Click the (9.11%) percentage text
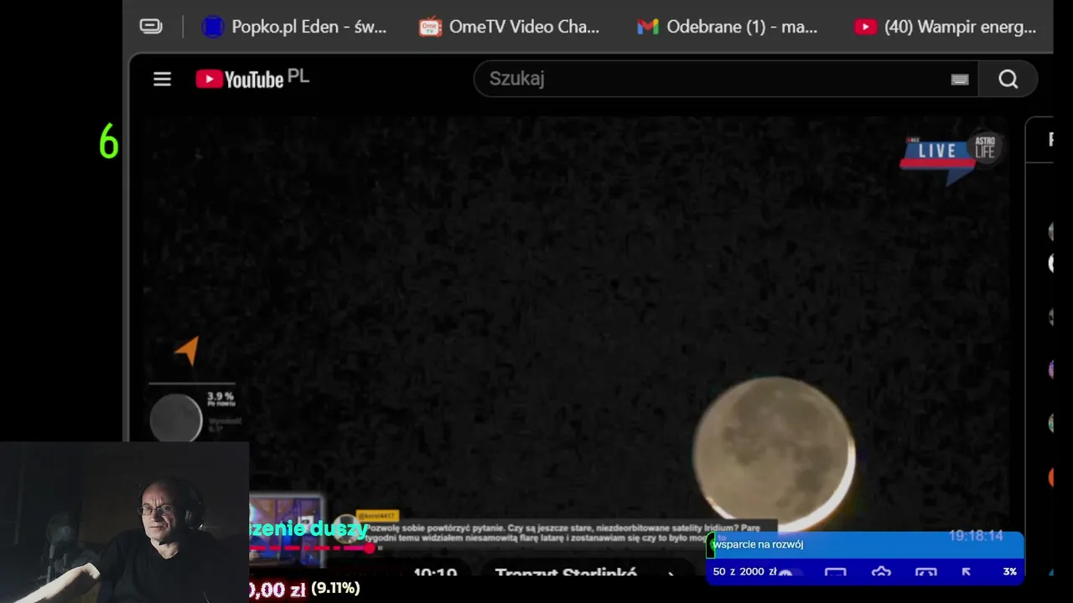 click(335, 588)
